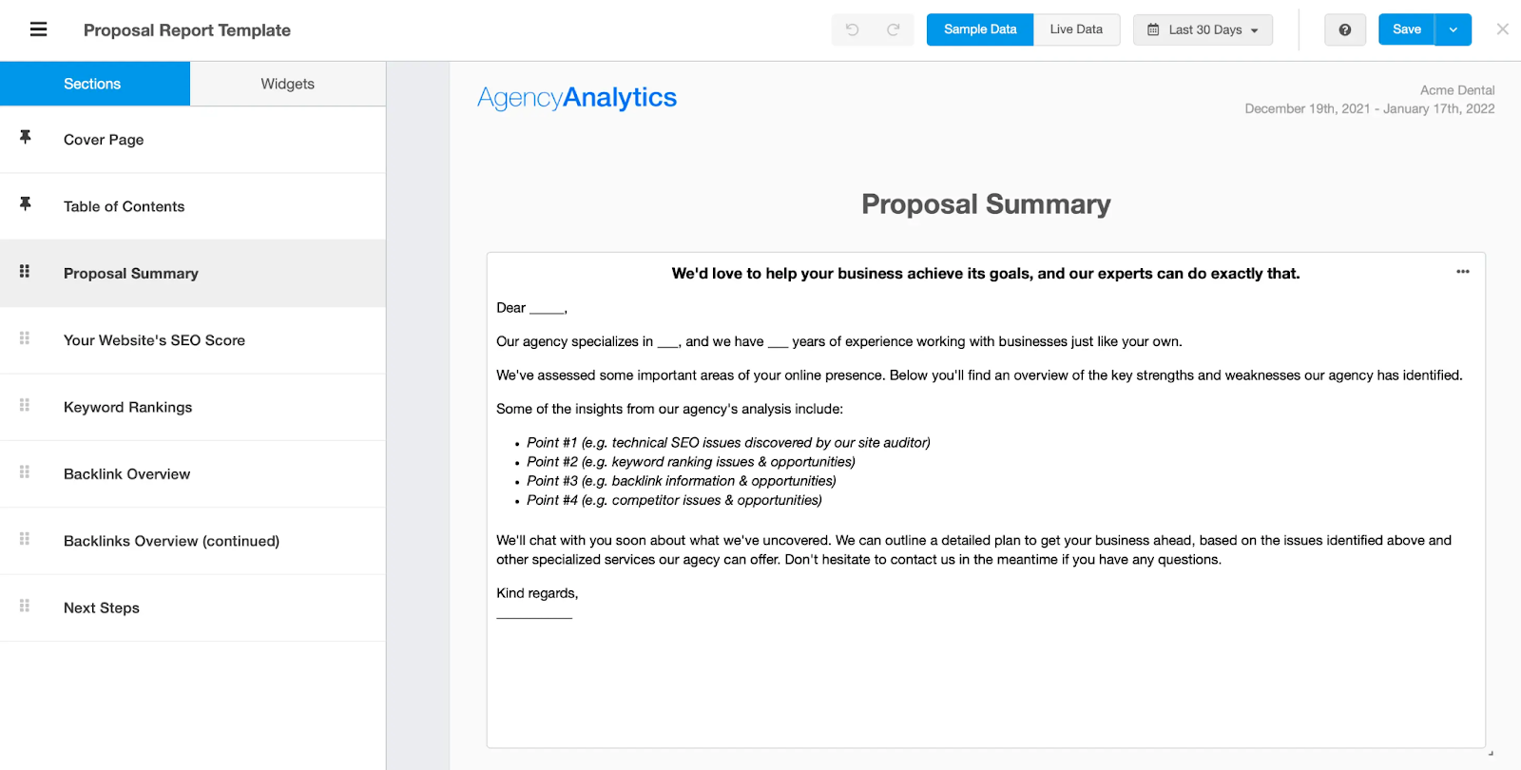Expand the Save button dropdown arrow
This screenshot has height=770, width=1521.
point(1452,29)
